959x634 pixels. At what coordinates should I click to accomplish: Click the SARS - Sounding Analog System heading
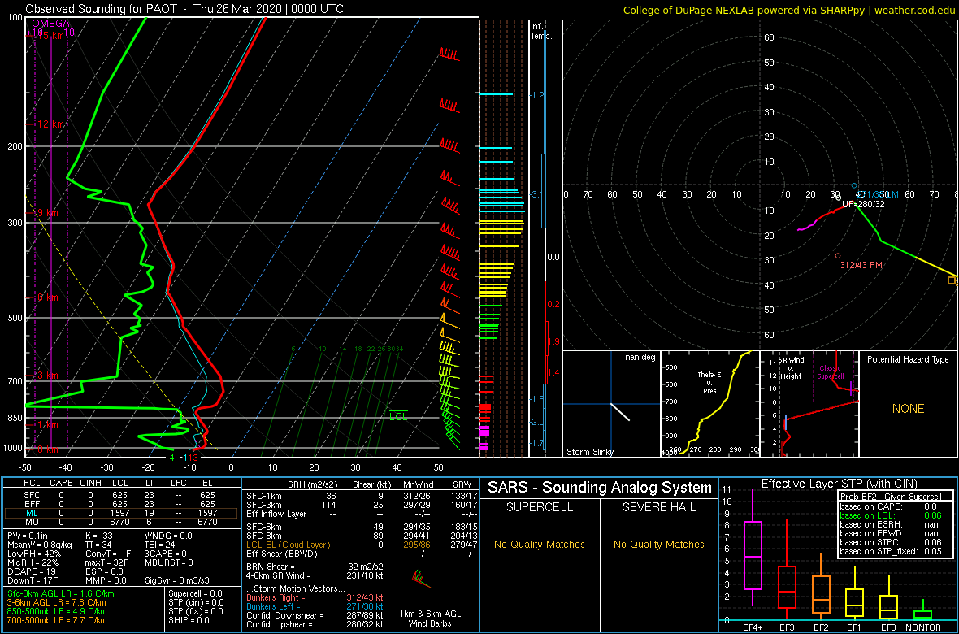(600, 488)
